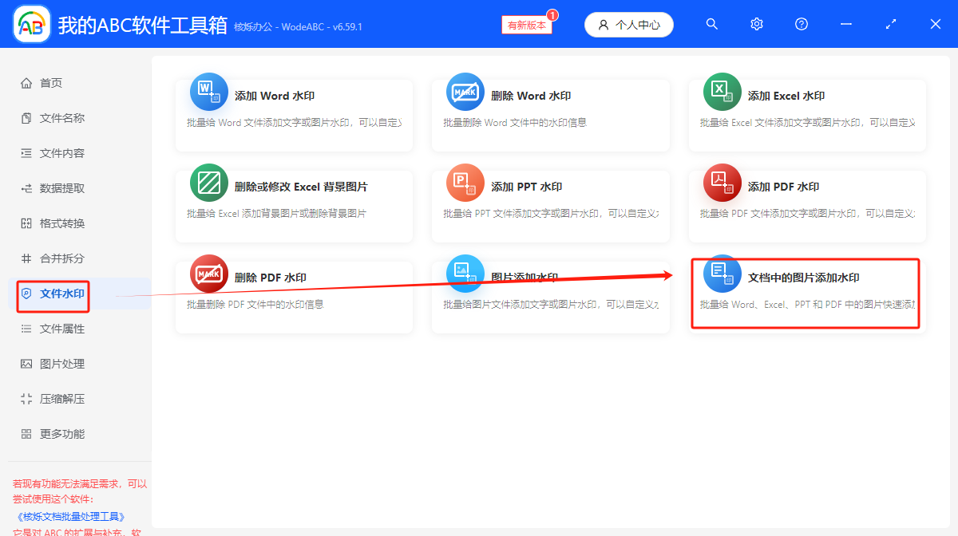
Task: Open the settings gear
Action: coord(756,24)
